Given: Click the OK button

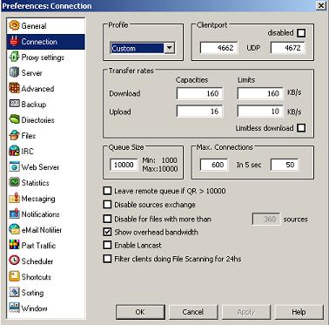Looking at the screenshot, I should (x=140, y=312).
